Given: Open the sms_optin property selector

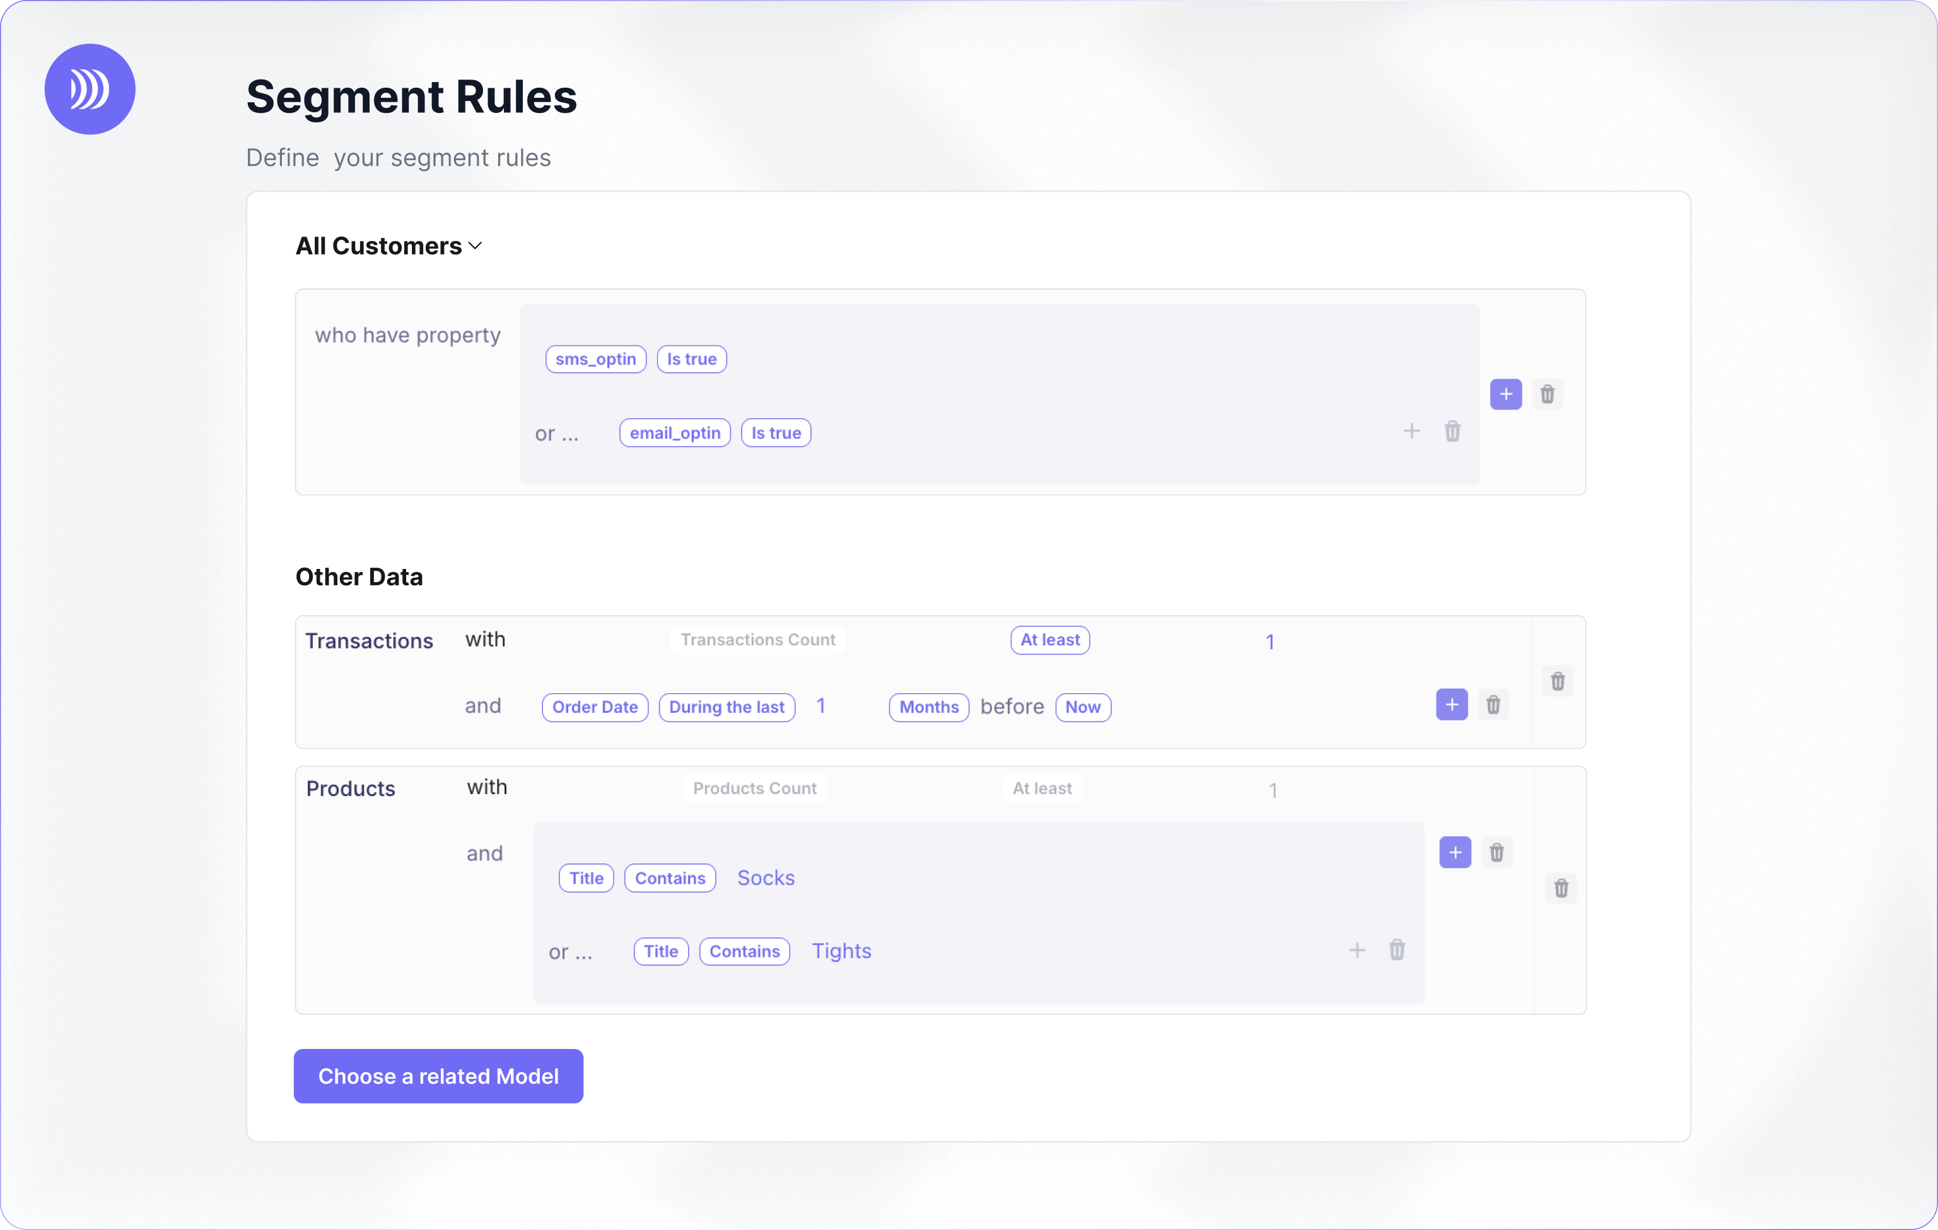Looking at the screenshot, I should point(595,359).
